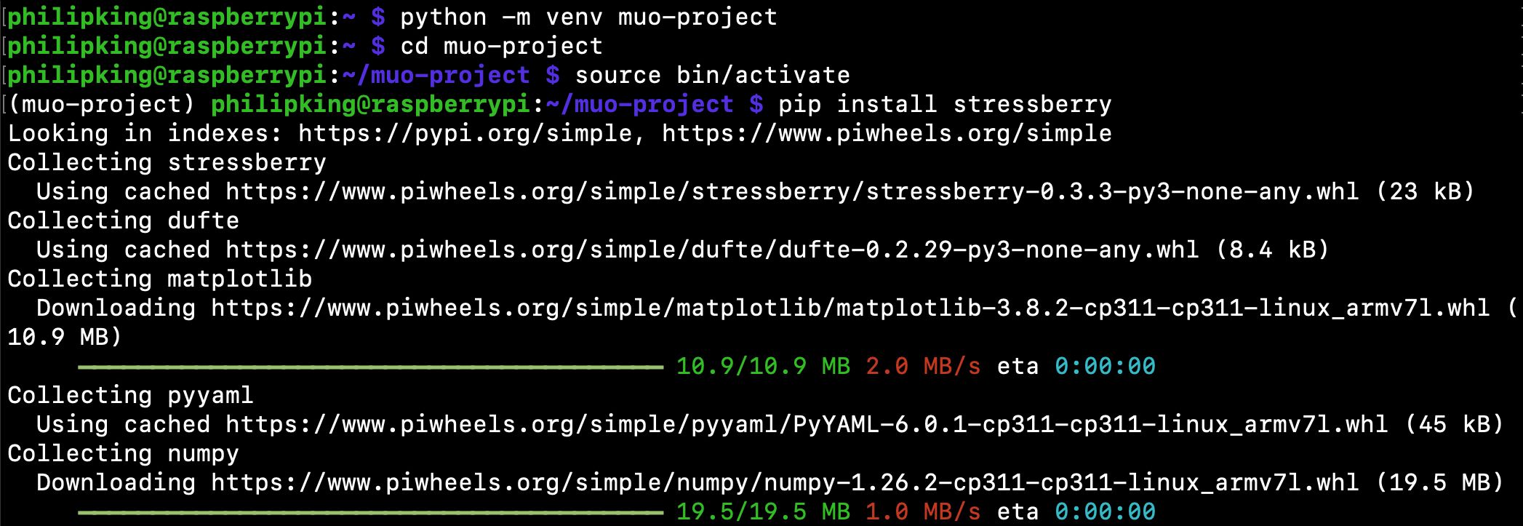The height and width of the screenshot is (526, 1523).
Task: Click the wrapped '10.9 MB)' size text
Action: pos(65,338)
